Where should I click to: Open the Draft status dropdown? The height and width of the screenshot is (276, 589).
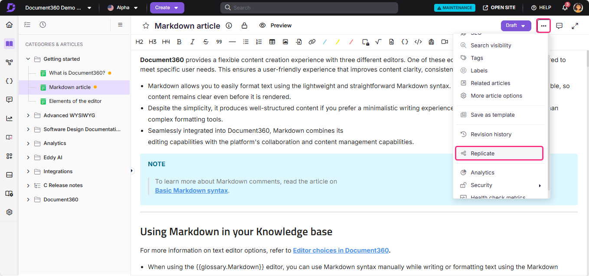point(516,26)
